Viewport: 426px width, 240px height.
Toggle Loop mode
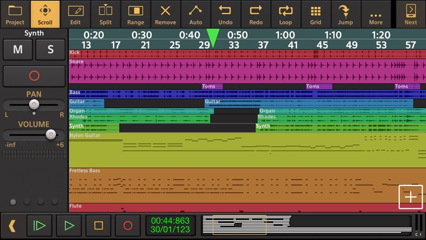286,14
